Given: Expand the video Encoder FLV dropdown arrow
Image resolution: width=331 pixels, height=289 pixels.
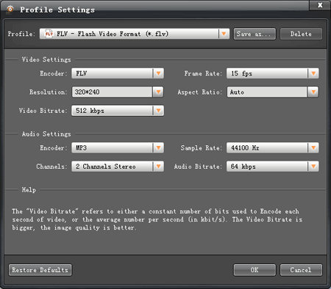Looking at the screenshot, I should click(x=158, y=73).
